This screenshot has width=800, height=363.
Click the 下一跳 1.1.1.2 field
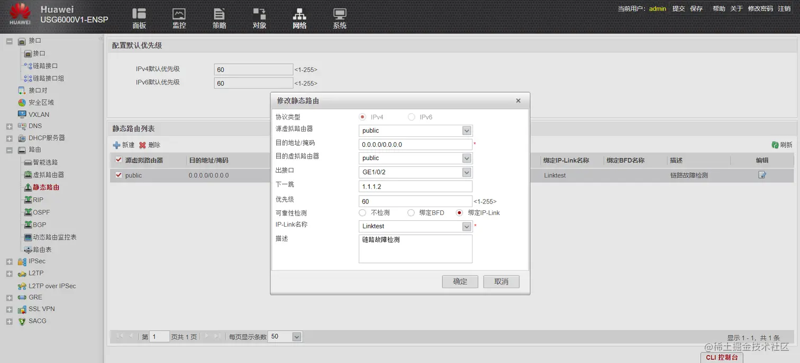[415, 187]
